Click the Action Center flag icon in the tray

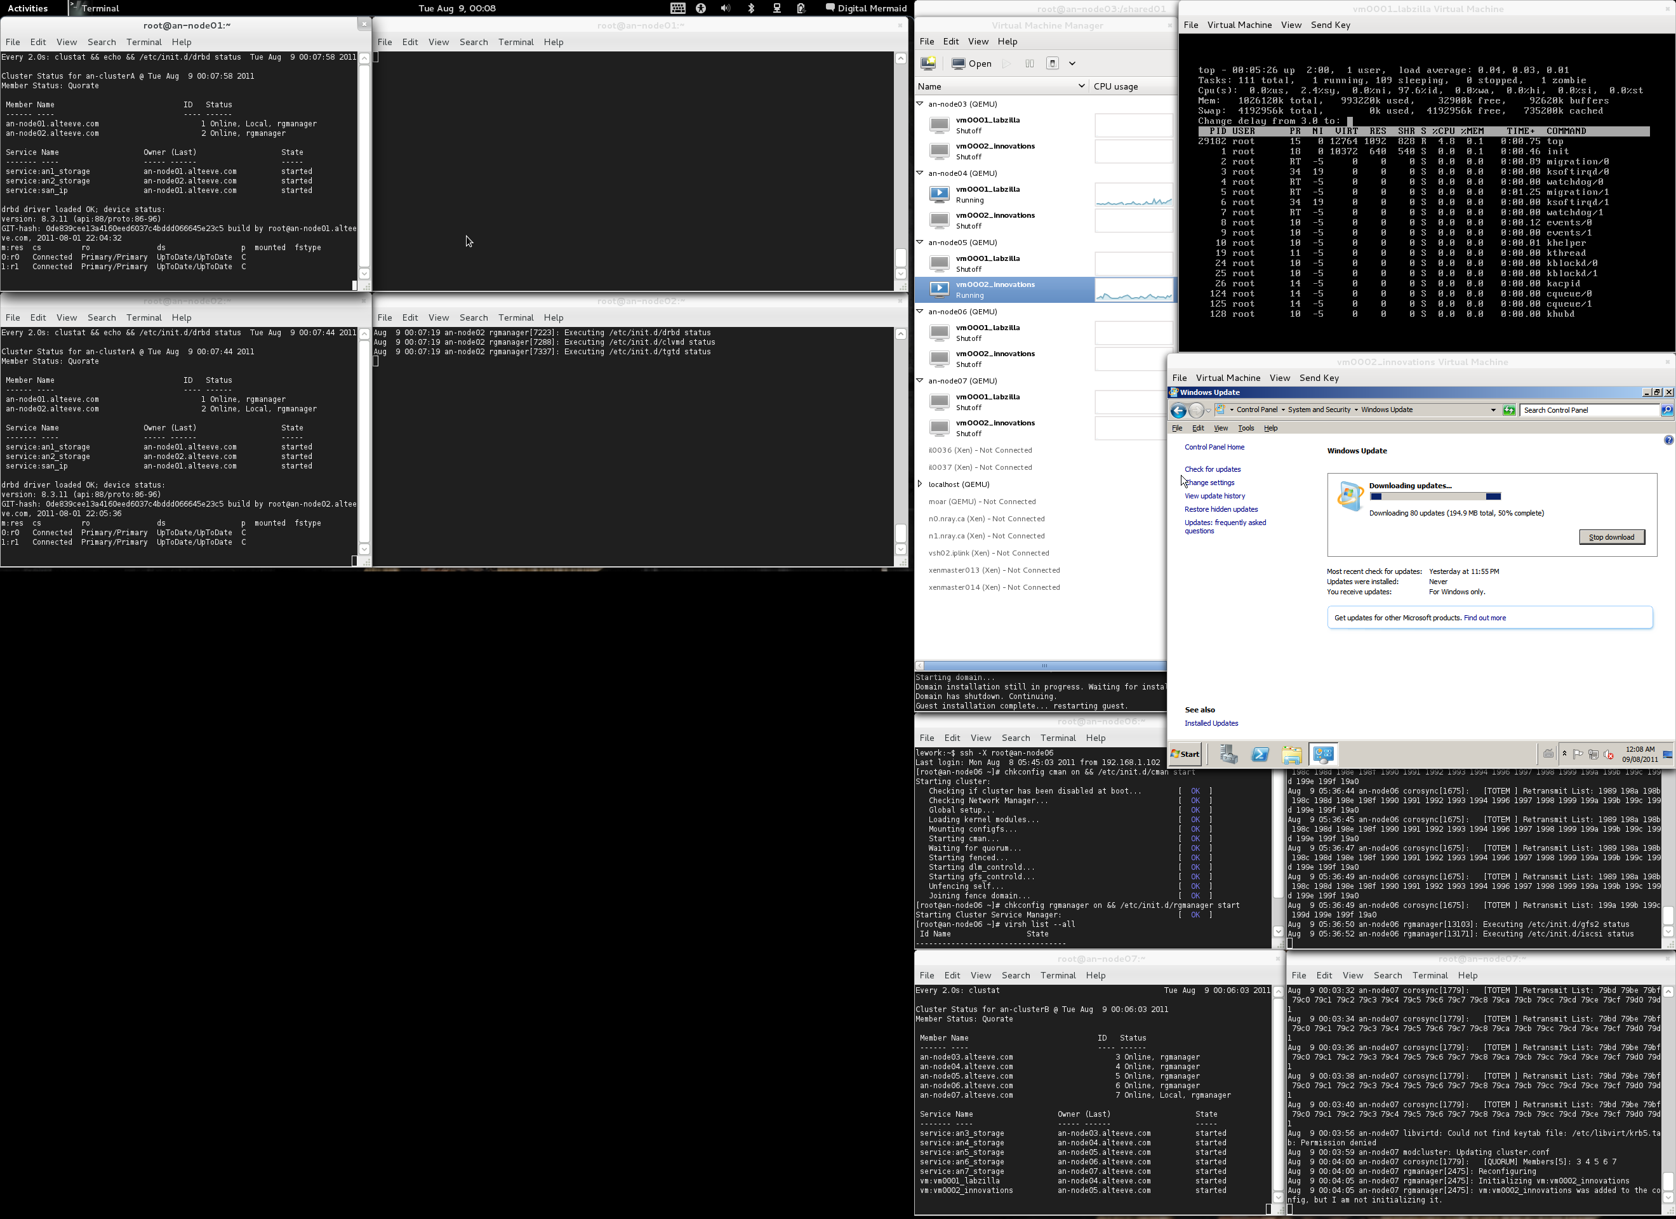pos(1578,755)
